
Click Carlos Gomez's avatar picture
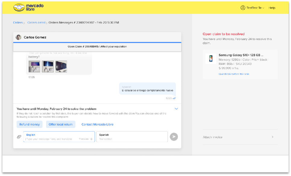(x=19, y=37)
